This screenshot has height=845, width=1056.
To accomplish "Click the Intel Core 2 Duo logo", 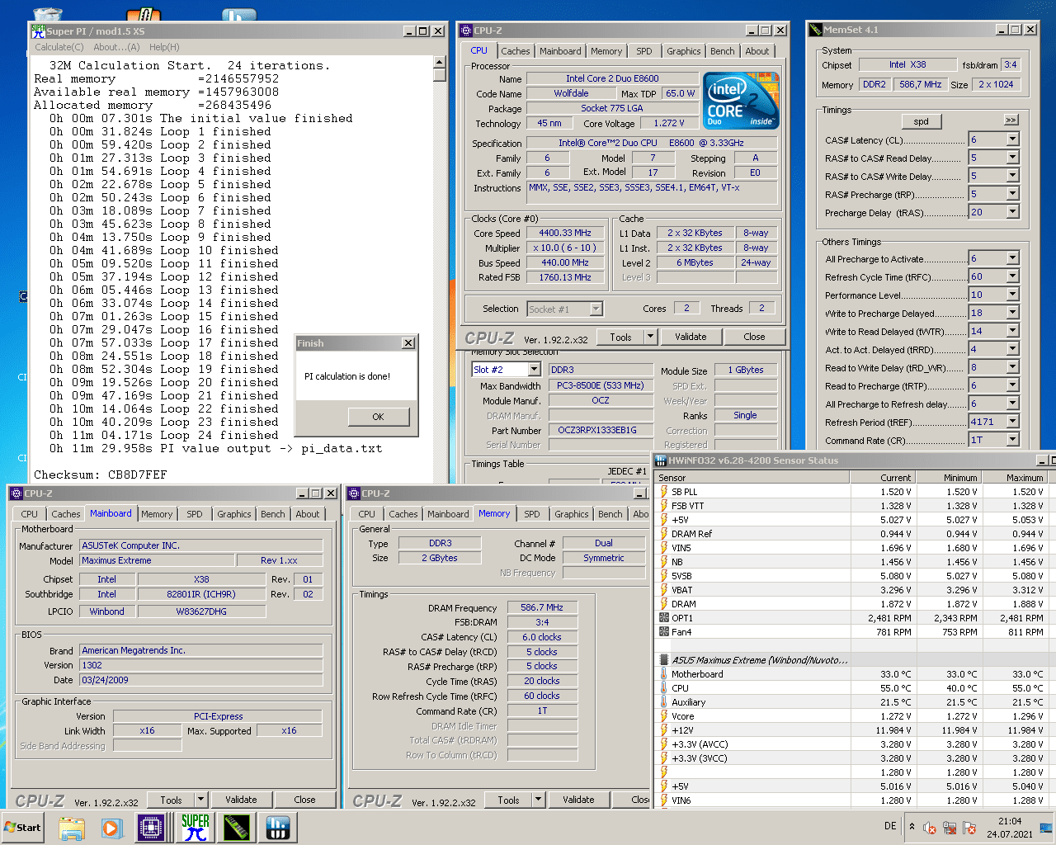I will (742, 101).
